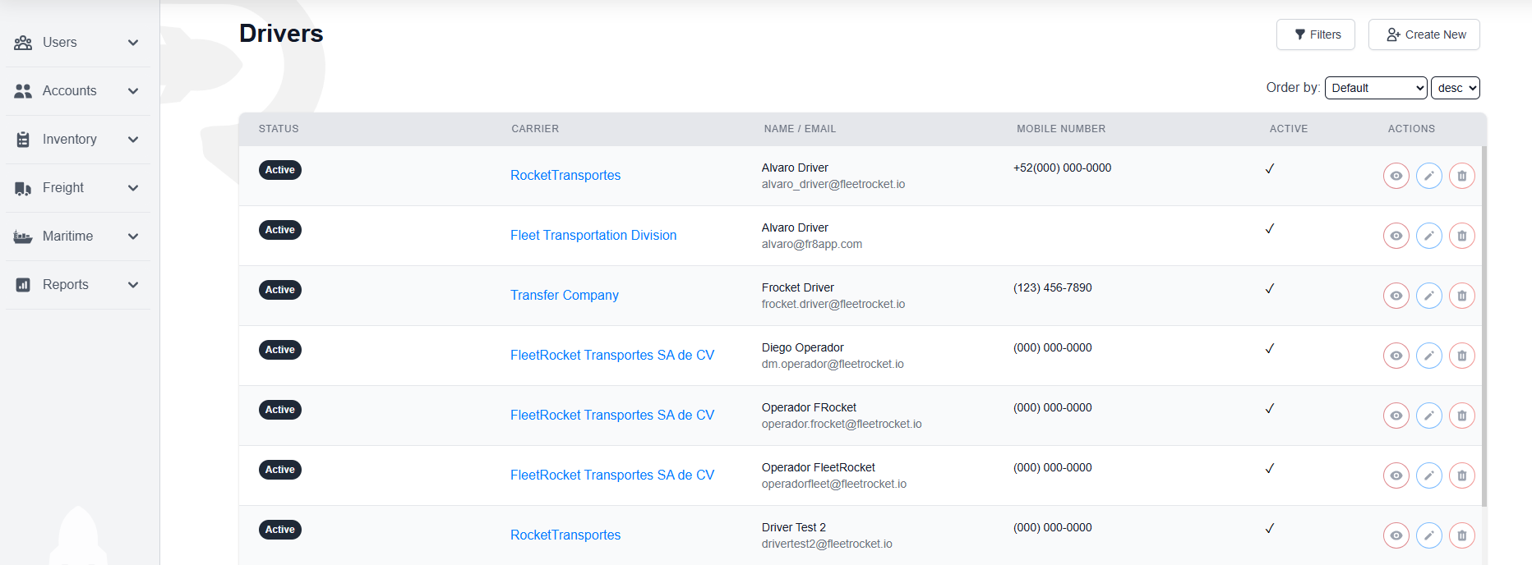
Task: View Frocket Driver details eye icon
Action: [1396, 296]
